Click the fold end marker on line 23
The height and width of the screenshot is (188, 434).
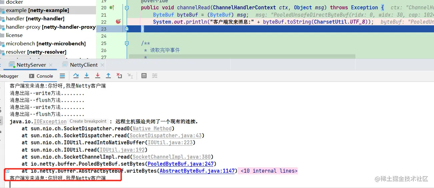point(127,29)
